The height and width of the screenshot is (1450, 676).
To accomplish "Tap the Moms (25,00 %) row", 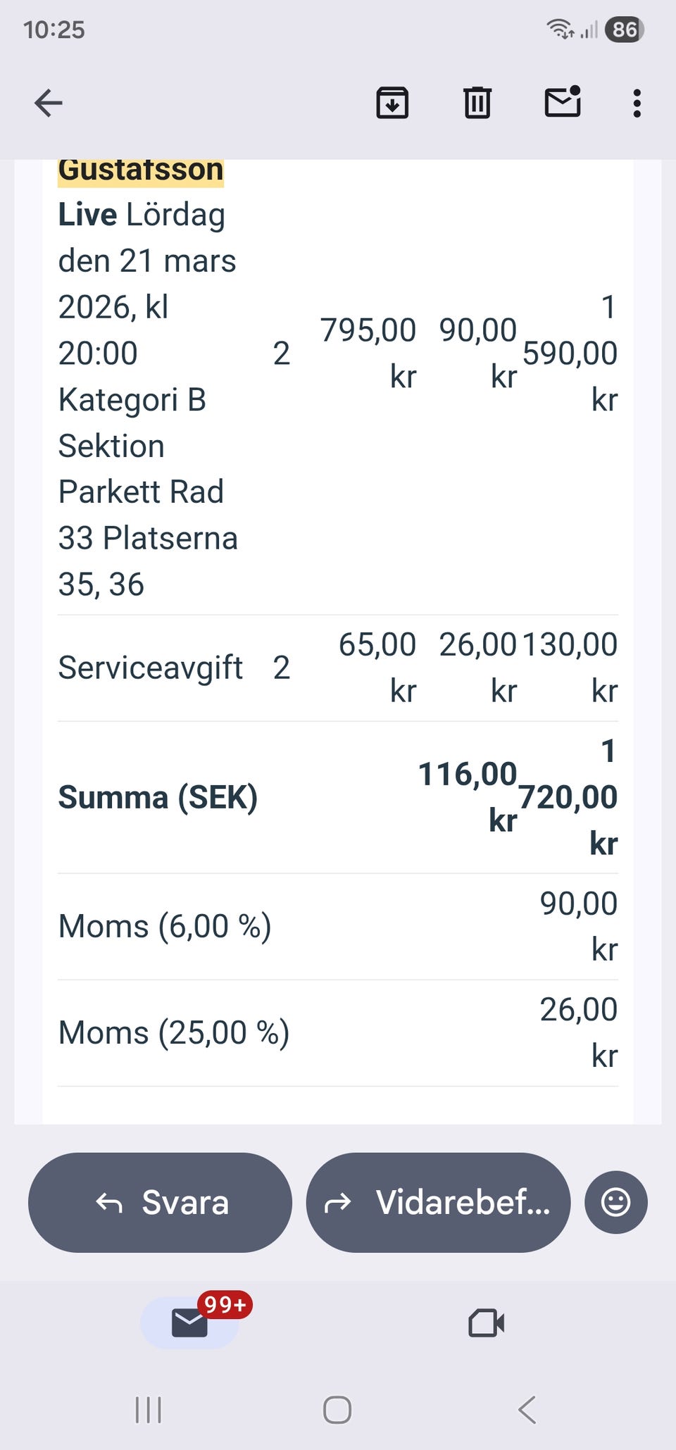I will (174, 1032).
